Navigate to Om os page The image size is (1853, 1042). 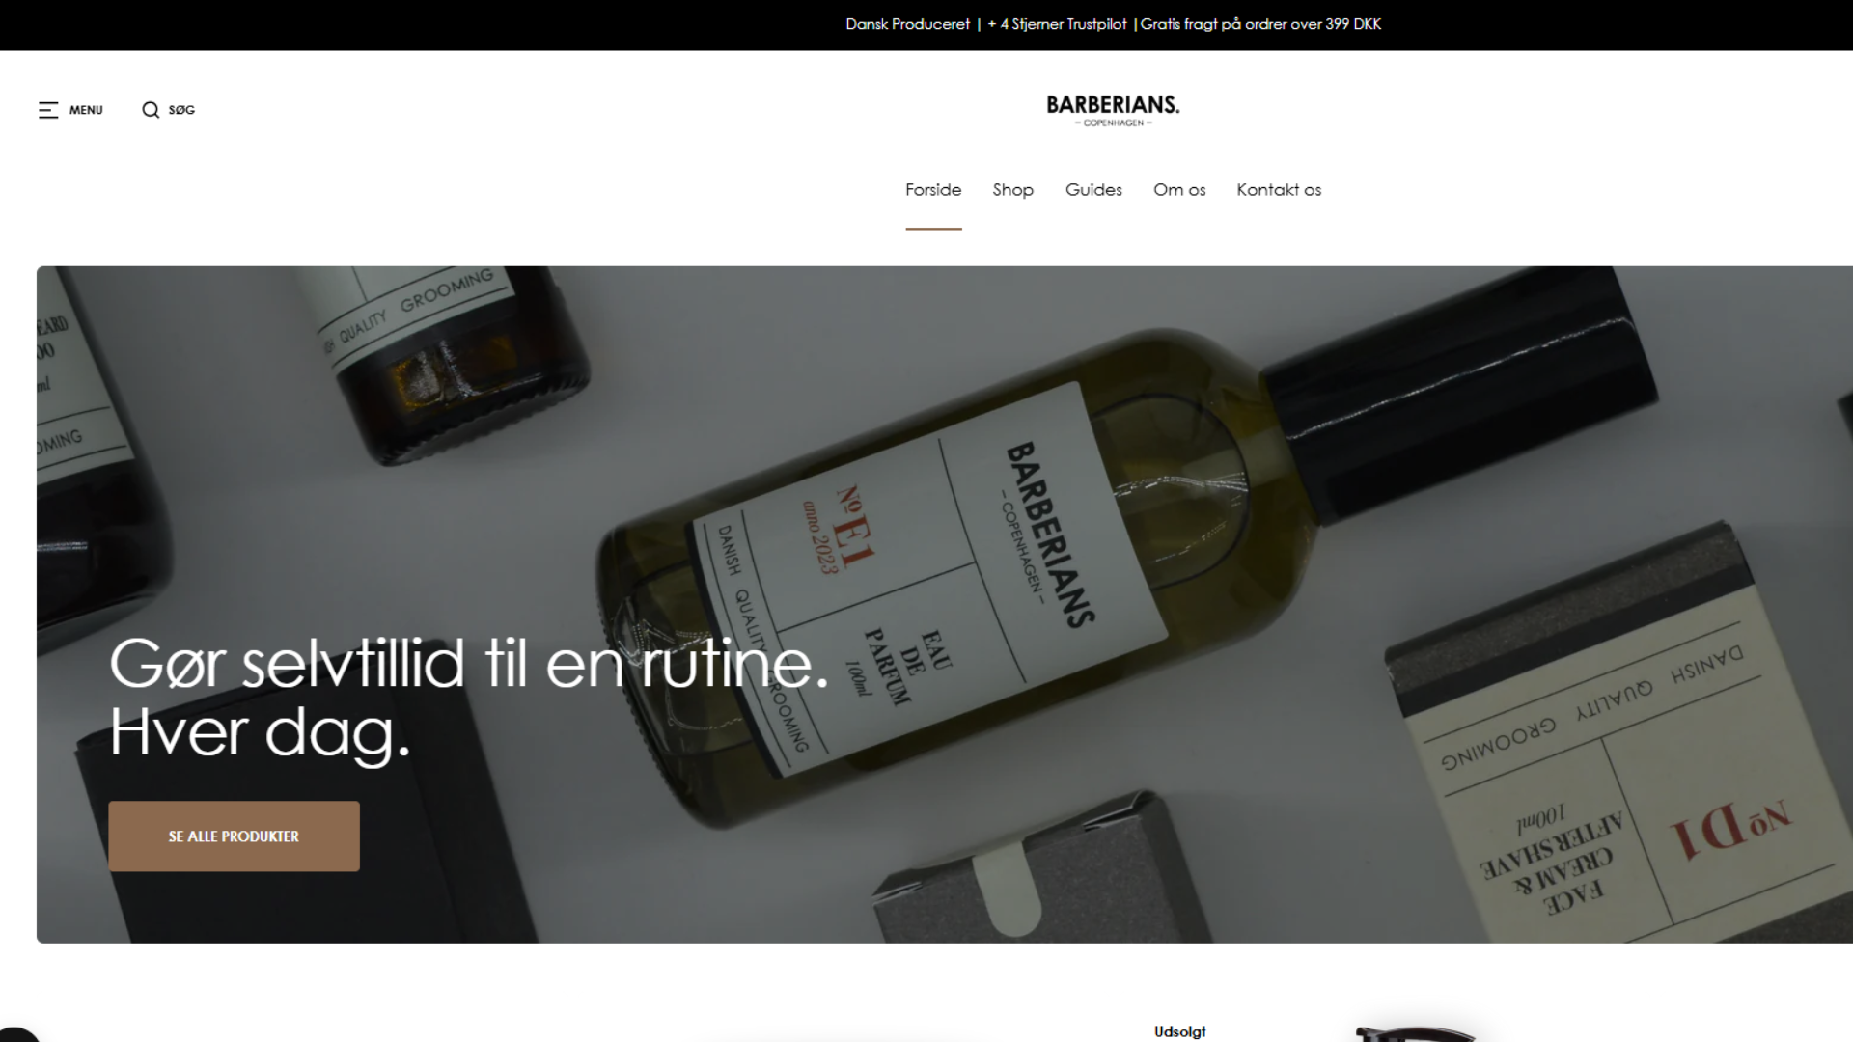click(x=1179, y=190)
